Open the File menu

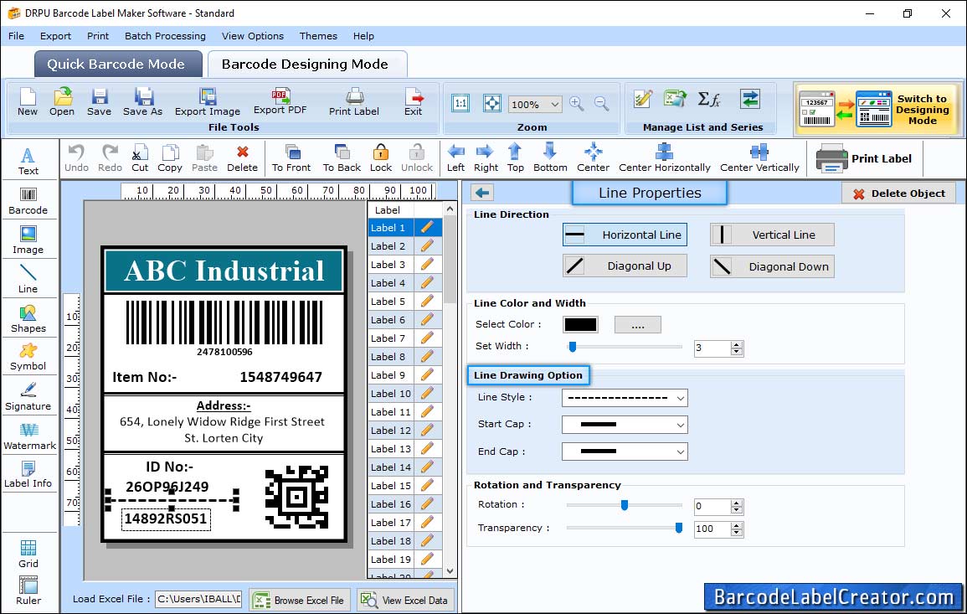(16, 36)
